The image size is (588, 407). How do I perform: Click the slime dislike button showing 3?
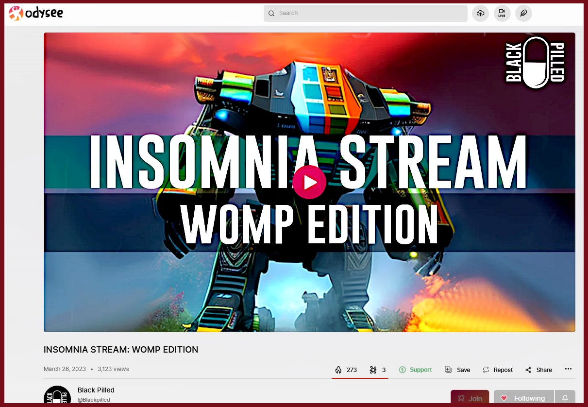[x=377, y=370]
